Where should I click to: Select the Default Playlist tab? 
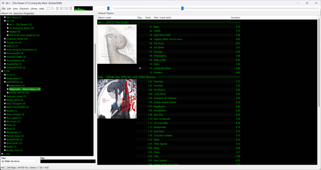[106, 13]
